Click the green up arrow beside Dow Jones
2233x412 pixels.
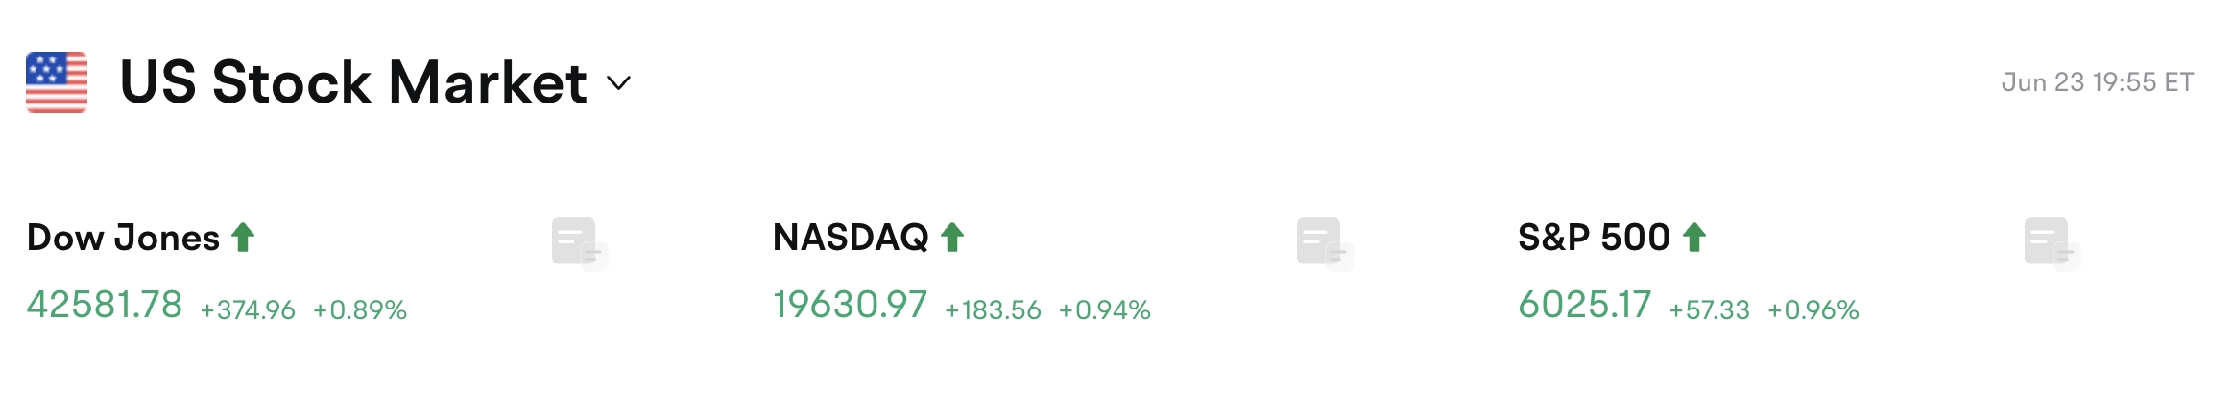[x=243, y=237]
